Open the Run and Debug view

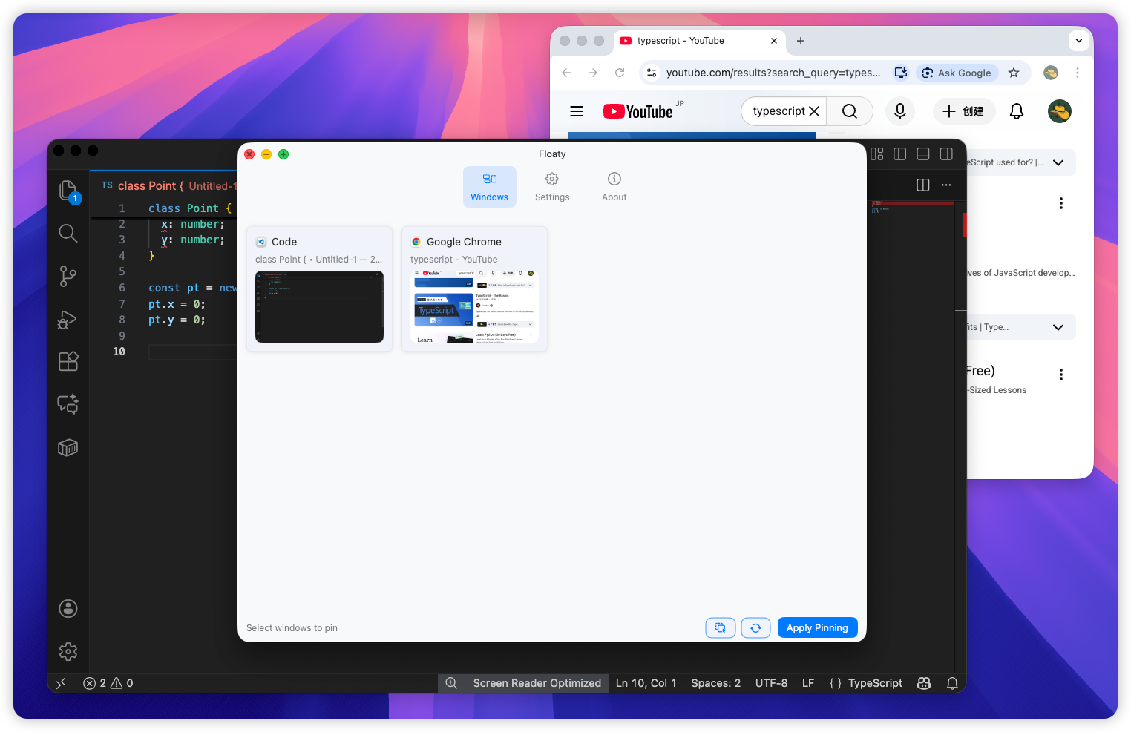pyautogui.click(x=68, y=320)
